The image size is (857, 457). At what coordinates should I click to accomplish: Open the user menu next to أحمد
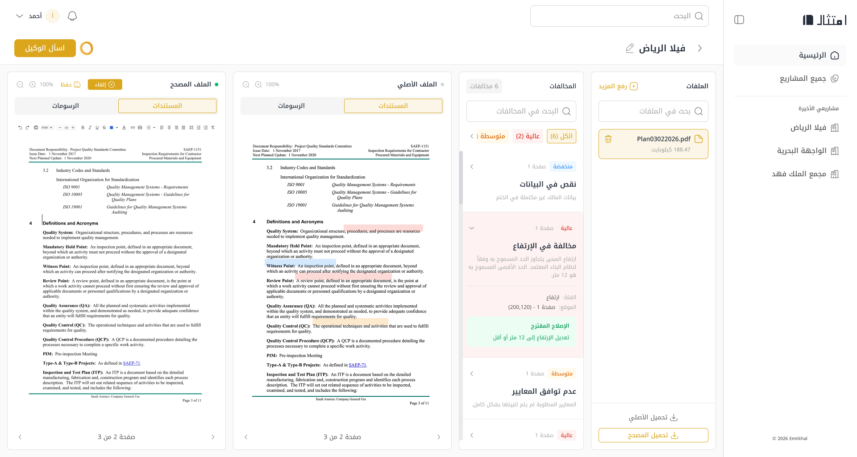coord(20,16)
